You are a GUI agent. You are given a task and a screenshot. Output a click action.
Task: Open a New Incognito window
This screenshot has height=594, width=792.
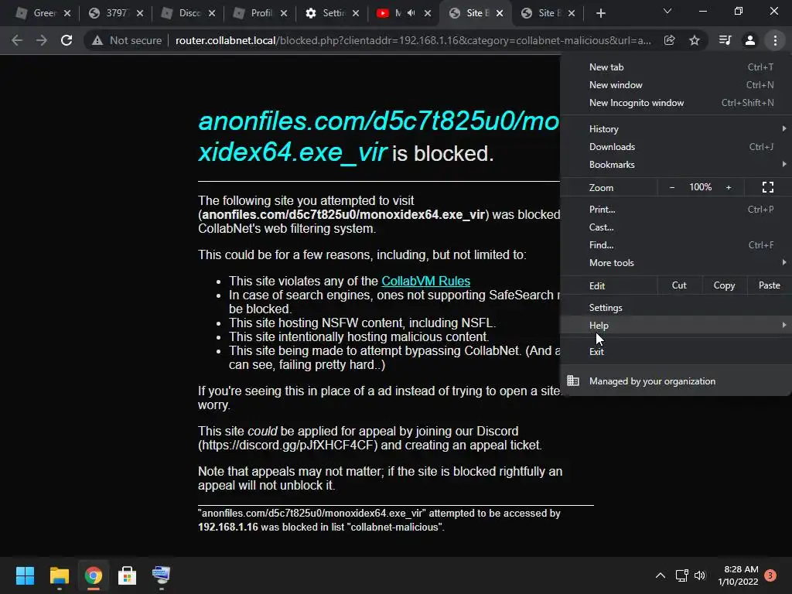676,103
